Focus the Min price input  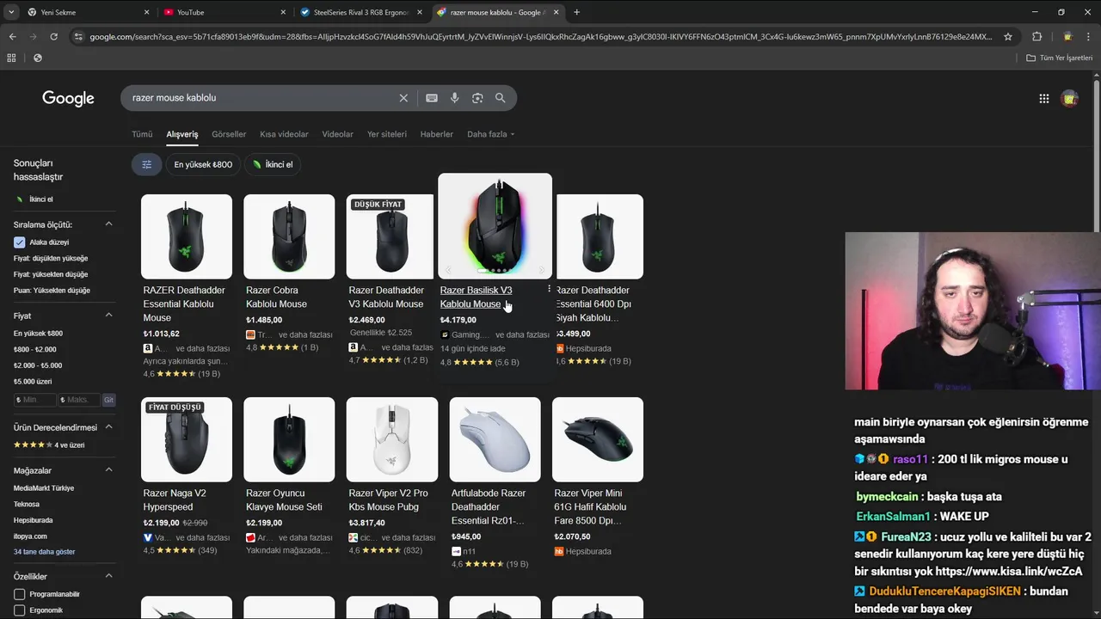point(34,400)
